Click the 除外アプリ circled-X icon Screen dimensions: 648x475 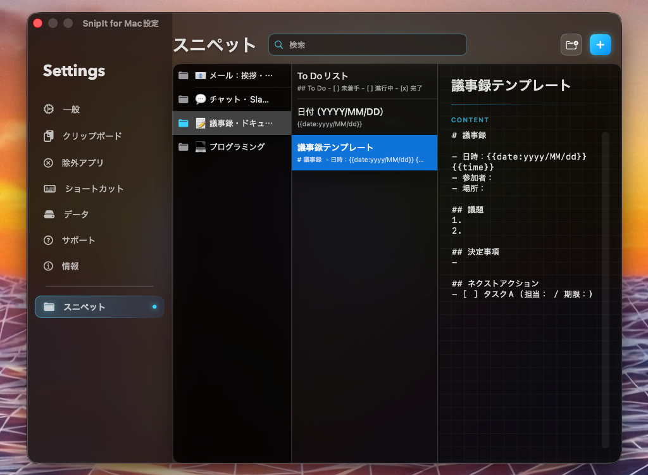[49, 162]
